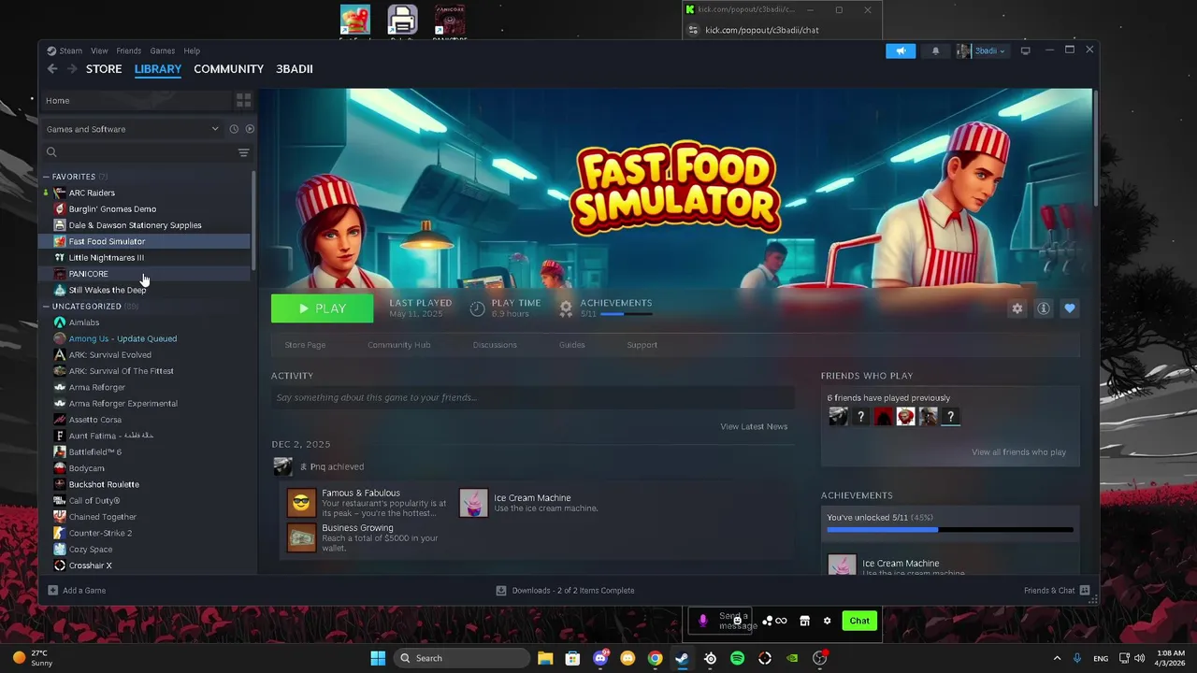The height and width of the screenshot is (673, 1197).
Task: Open the Store Page tab
Action: click(x=305, y=345)
